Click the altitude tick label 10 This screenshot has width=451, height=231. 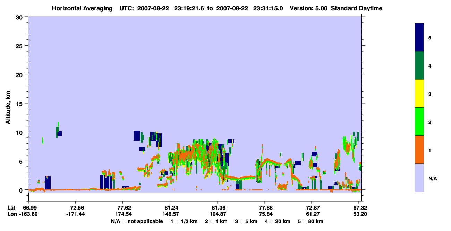(x=20, y=132)
